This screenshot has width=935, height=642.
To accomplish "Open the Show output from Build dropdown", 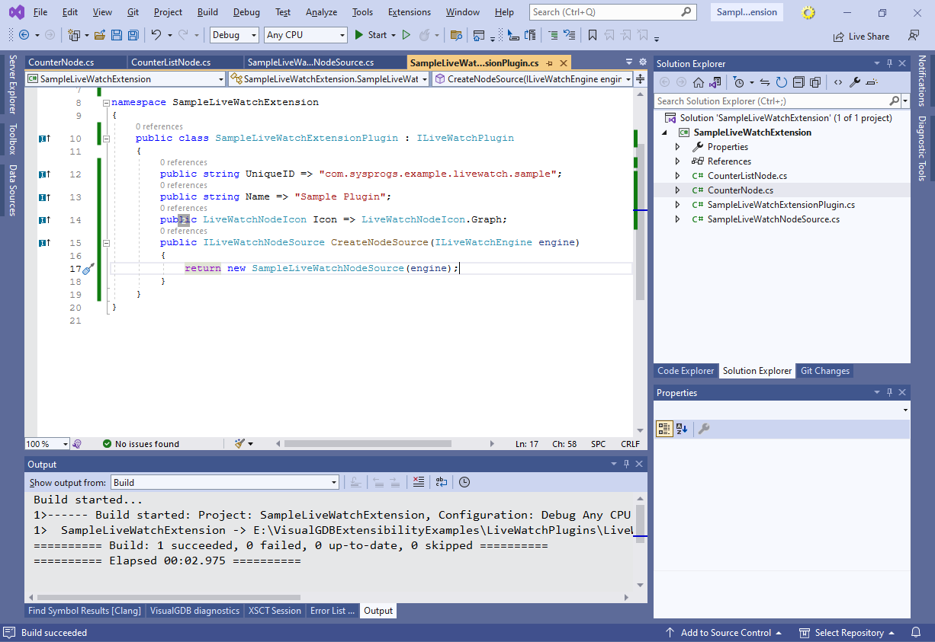I will click(225, 482).
